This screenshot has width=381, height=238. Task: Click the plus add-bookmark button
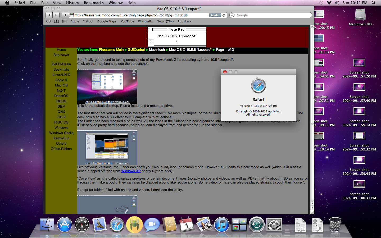(x=65, y=15)
